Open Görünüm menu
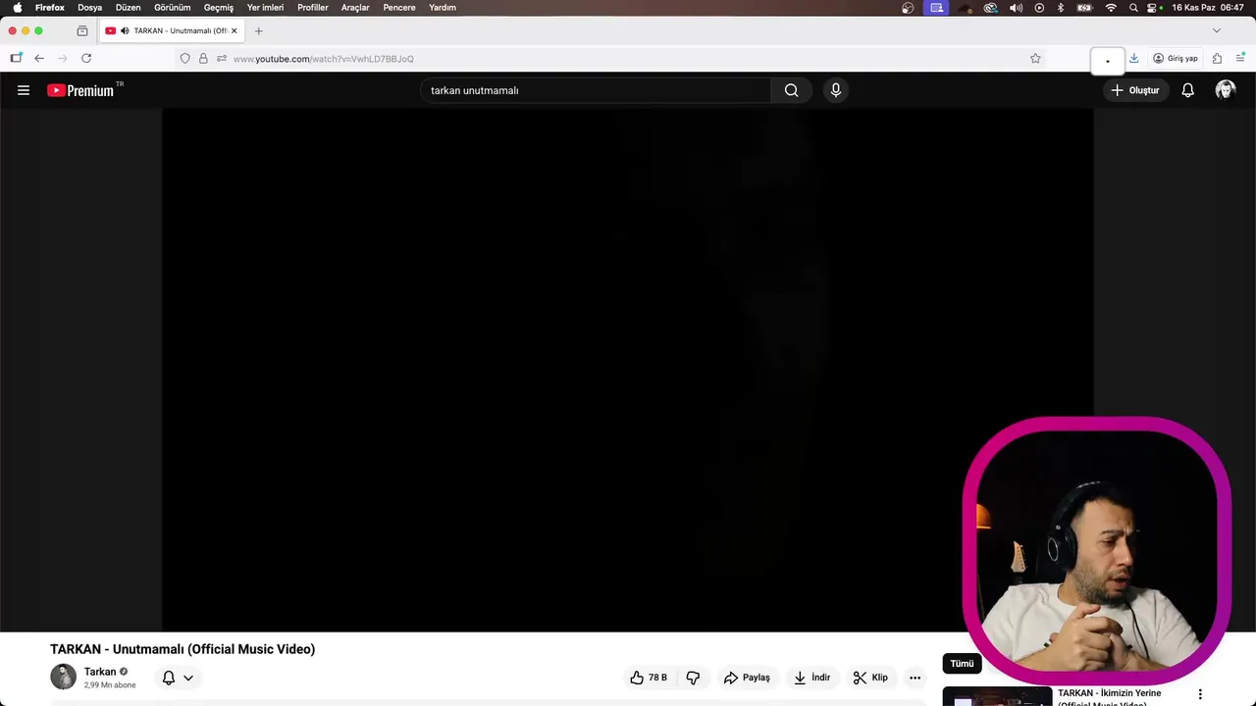 click(173, 8)
